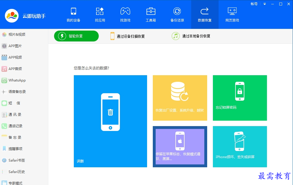Open the title bar dropdown arrow menu

[x=265, y=4]
